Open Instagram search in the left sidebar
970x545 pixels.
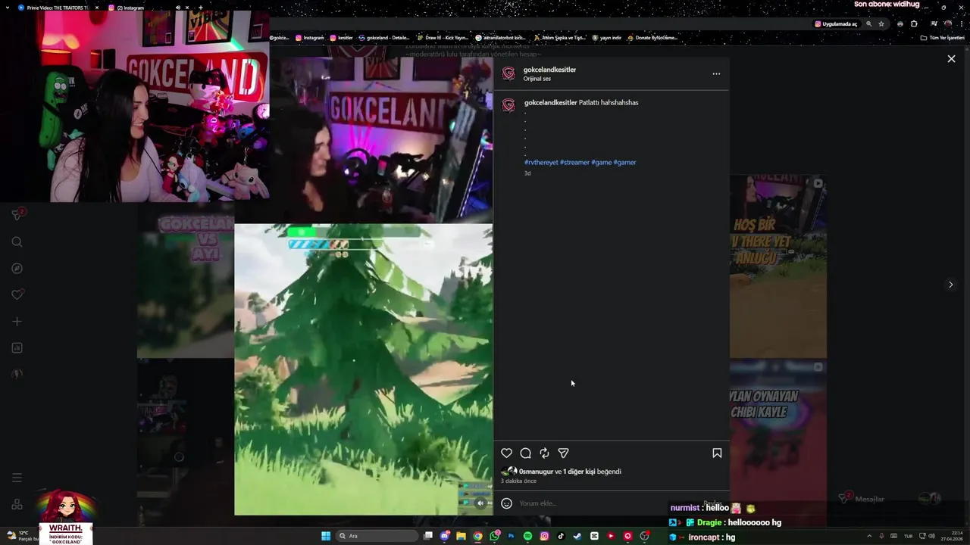pyautogui.click(x=17, y=242)
